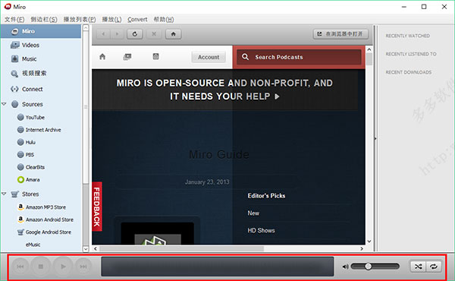Click the playback progress display bar
455x281 pixels.
(218, 267)
